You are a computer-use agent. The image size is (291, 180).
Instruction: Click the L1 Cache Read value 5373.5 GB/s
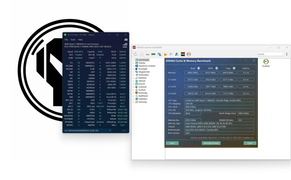click(193, 79)
